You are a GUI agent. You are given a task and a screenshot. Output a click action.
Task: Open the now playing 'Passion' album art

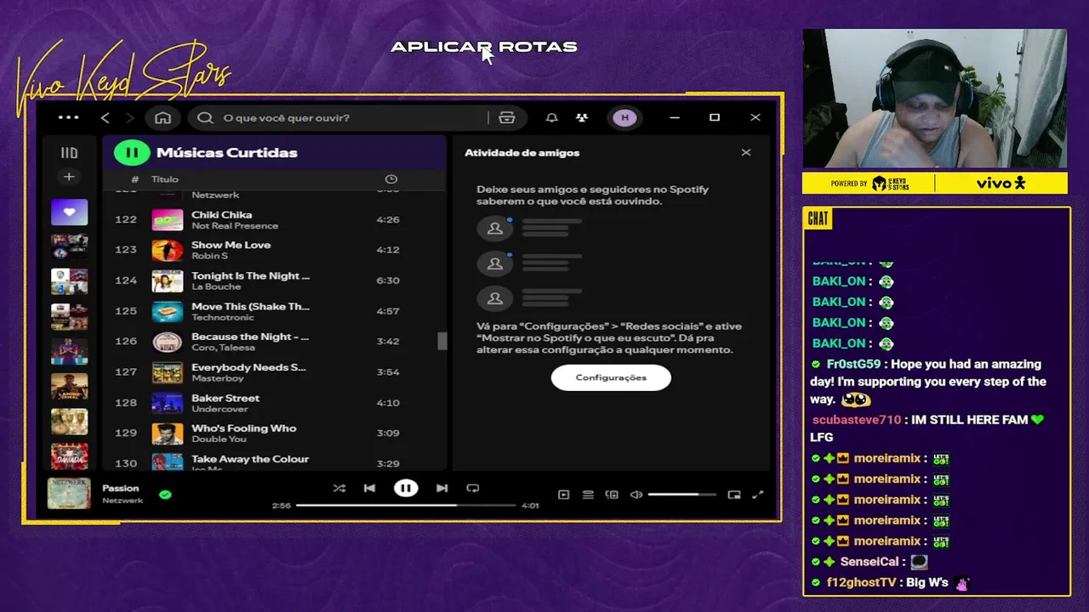[x=69, y=494]
